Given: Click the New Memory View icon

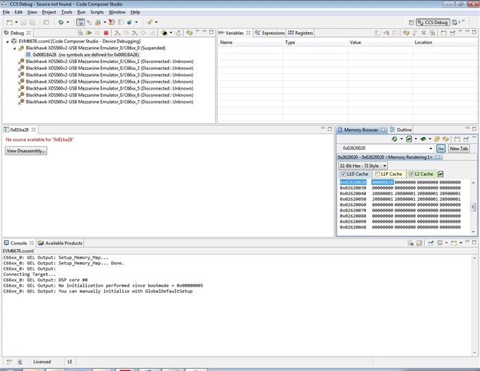Looking at the screenshot, I should pyautogui.click(x=457, y=139).
